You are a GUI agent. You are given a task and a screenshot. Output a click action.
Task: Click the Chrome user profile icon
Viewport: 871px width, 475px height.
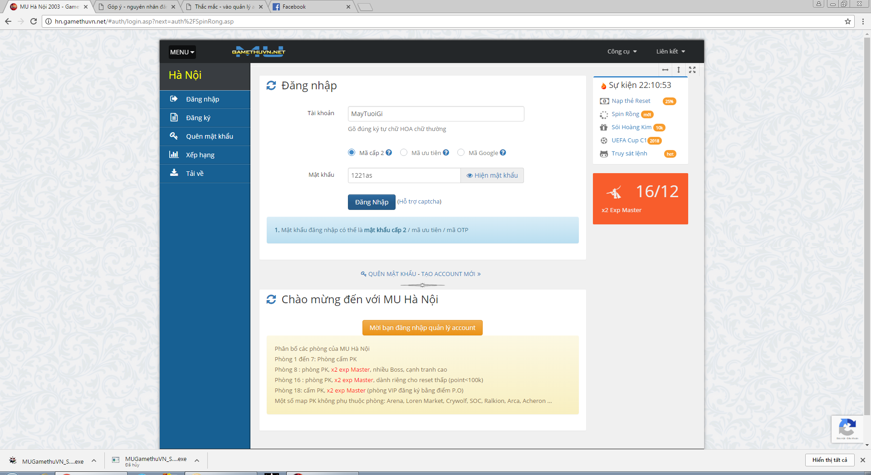coord(819,4)
